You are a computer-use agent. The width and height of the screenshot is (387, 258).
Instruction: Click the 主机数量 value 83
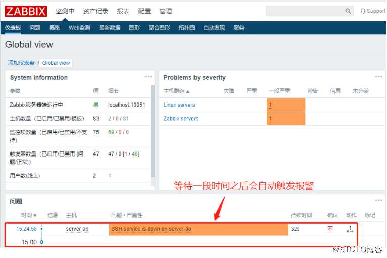click(96, 118)
